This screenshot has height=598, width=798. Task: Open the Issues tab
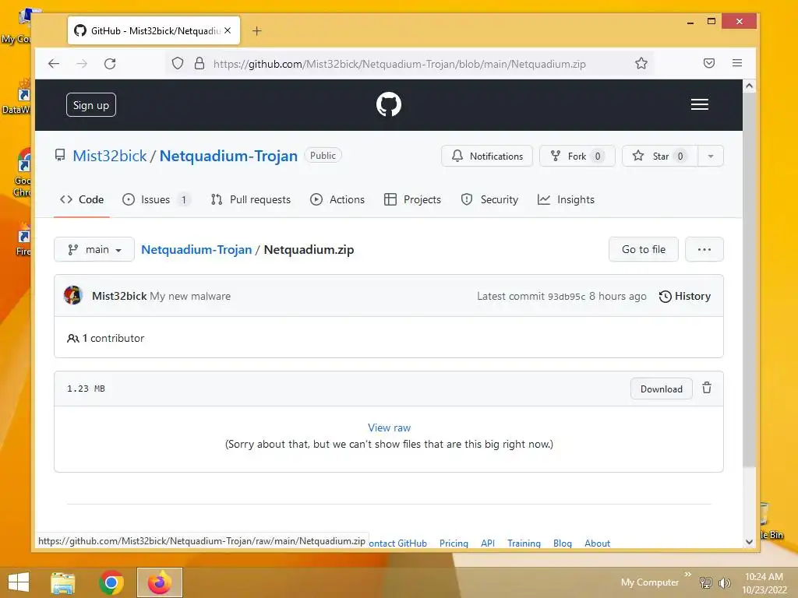[x=156, y=199]
